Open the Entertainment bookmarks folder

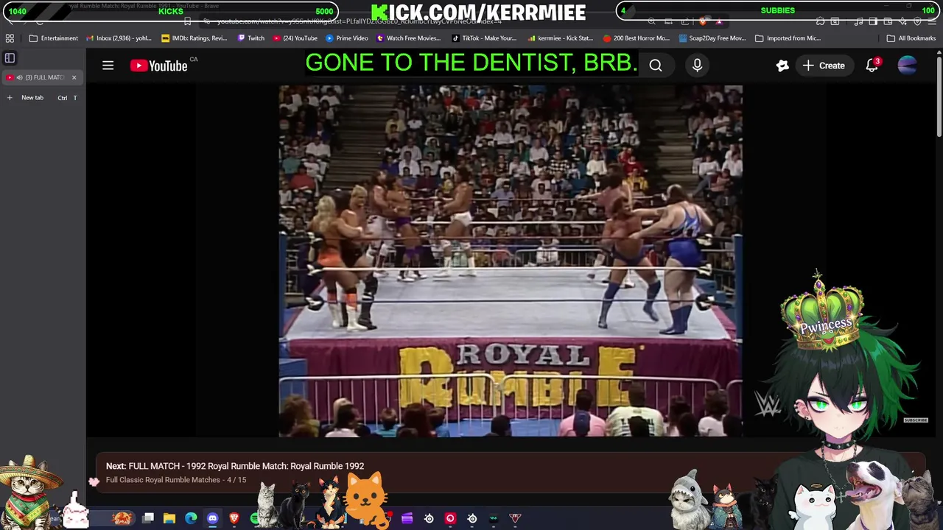[x=53, y=38]
